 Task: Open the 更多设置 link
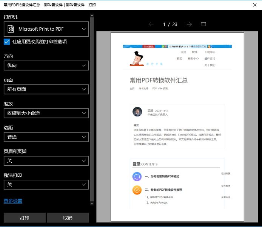(13, 201)
